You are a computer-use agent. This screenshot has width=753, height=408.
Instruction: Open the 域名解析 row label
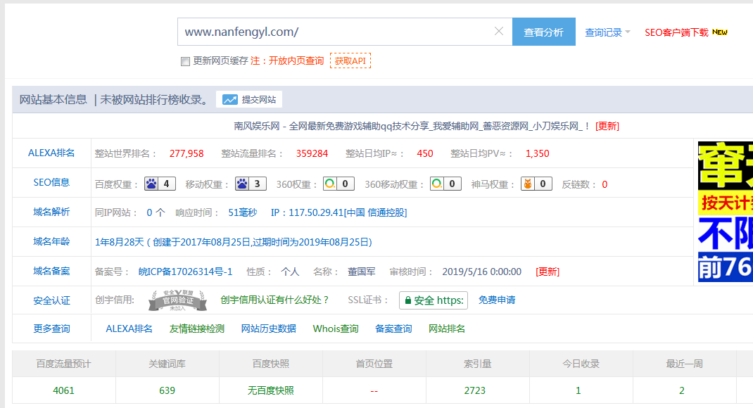[x=51, y=212]
